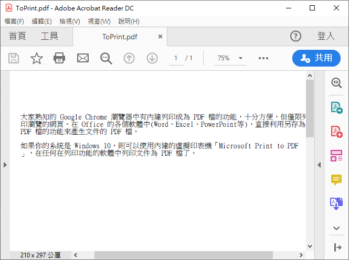Click the vertical scrollbar up arrow

coord(310,75)
